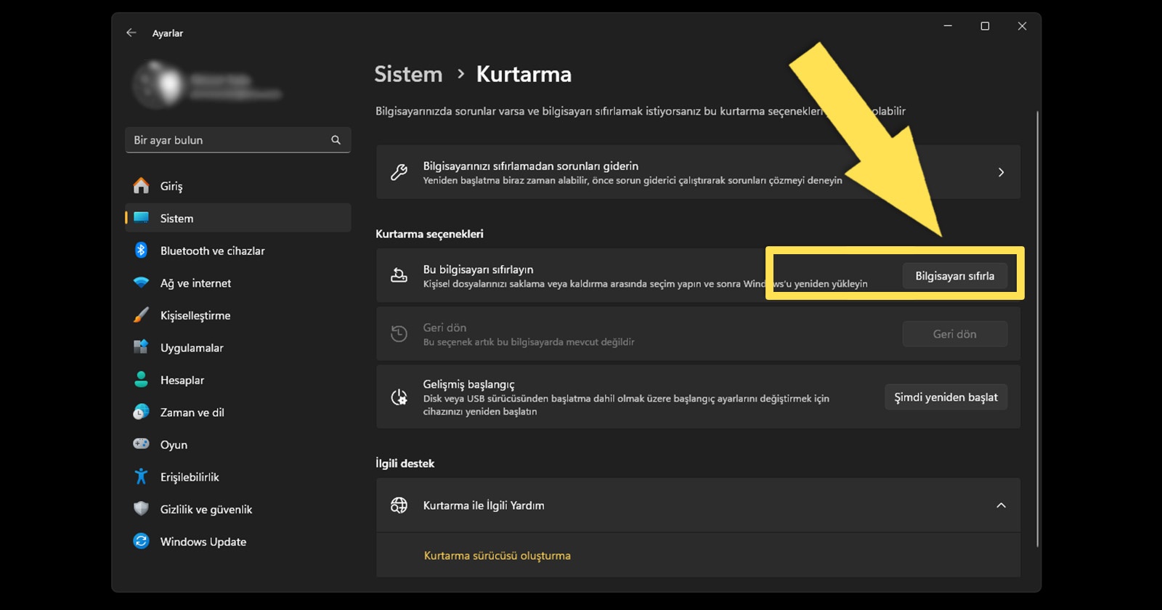1162x610 pixels.
Task: Collapse the Kurtarma ile İlgili Yardım section
Action: click(1001, 505)
